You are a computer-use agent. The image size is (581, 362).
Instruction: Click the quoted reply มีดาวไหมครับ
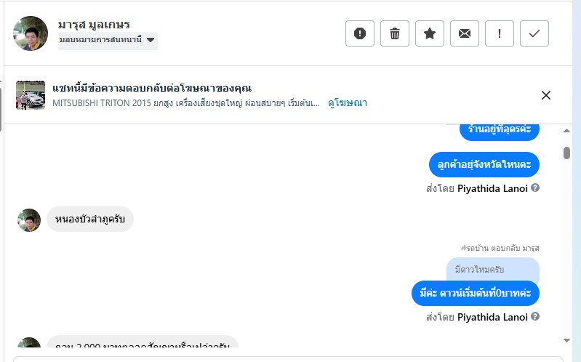click(x=493, y=269)
